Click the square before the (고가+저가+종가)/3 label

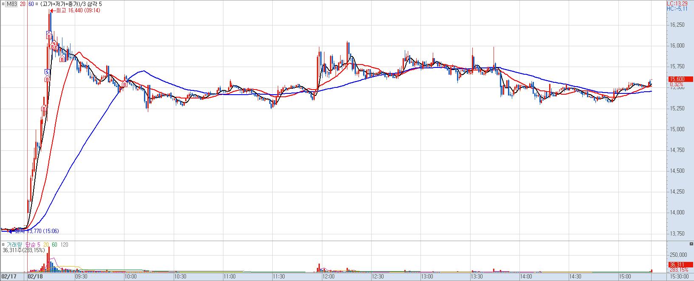37,4
